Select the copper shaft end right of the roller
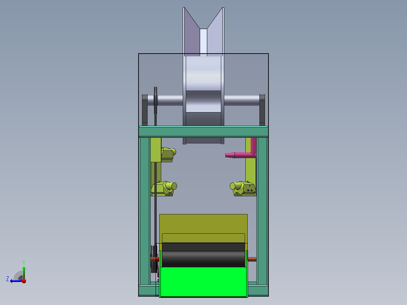This screenshot has height=305, width=407. pos(252,259)
